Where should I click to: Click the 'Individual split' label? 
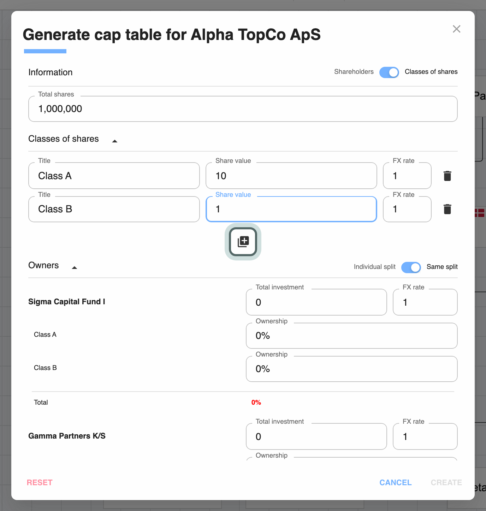click(375, 267)
